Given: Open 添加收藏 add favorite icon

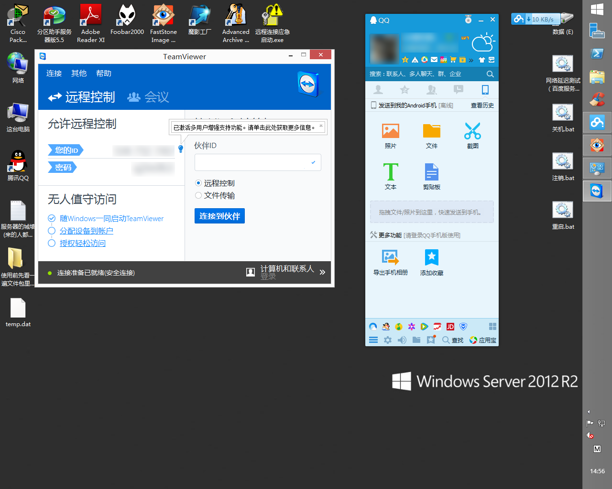Looking at the screenshot, I should (432, 258).
